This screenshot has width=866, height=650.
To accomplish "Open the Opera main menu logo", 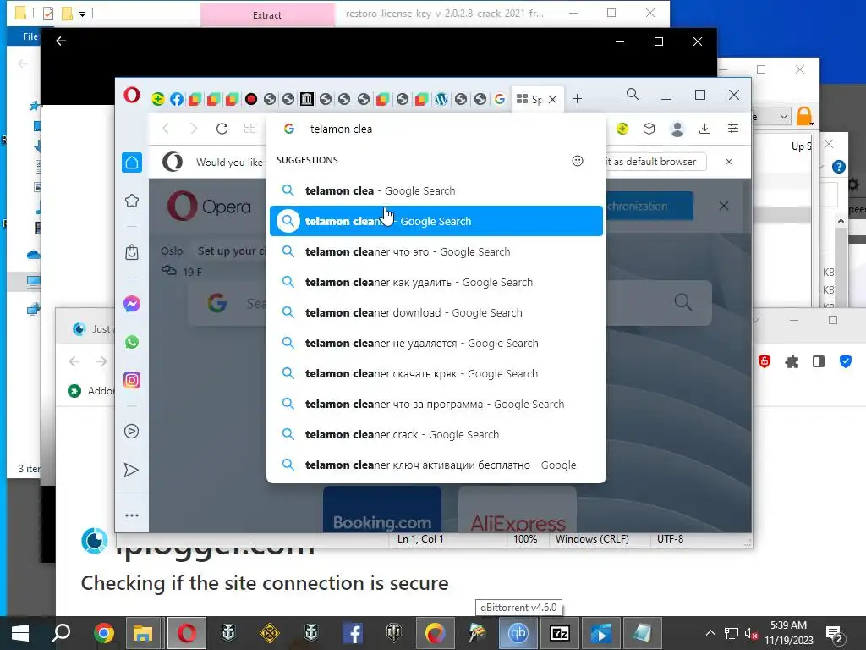I will (131, 95).
